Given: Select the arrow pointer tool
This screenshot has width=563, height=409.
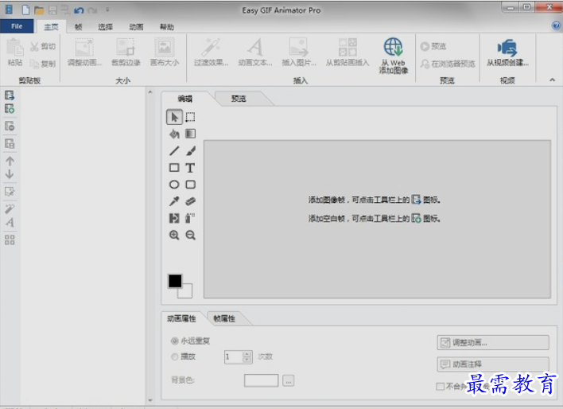Looking at the screenshot, I should click(174, 117).
